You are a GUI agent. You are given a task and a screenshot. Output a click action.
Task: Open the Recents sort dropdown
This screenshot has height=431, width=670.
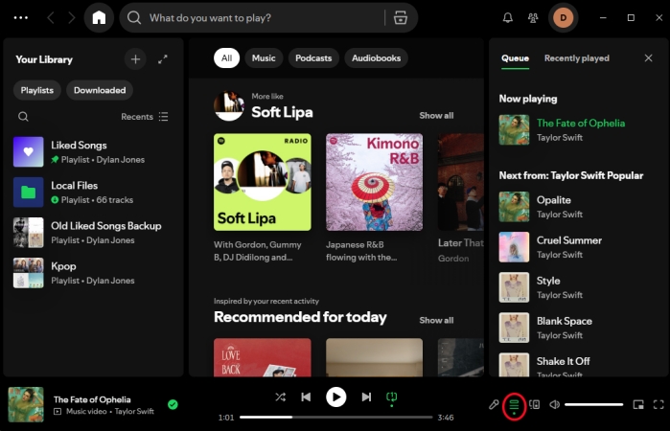tap(145, 117)
